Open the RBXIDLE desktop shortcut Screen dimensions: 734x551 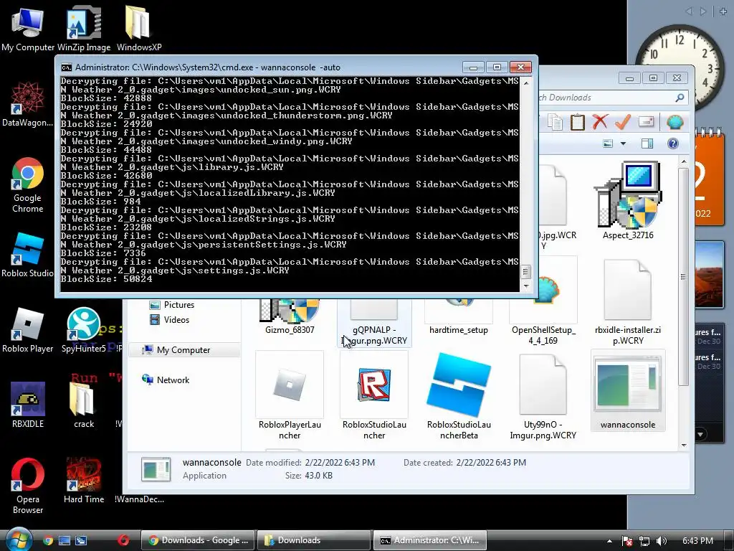[28, 405]
